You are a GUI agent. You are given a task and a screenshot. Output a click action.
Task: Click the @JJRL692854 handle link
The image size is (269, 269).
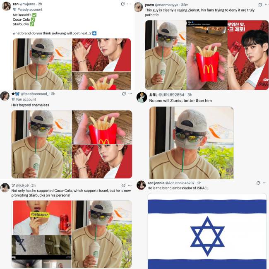pyautogui.click(x=171, y=95)
